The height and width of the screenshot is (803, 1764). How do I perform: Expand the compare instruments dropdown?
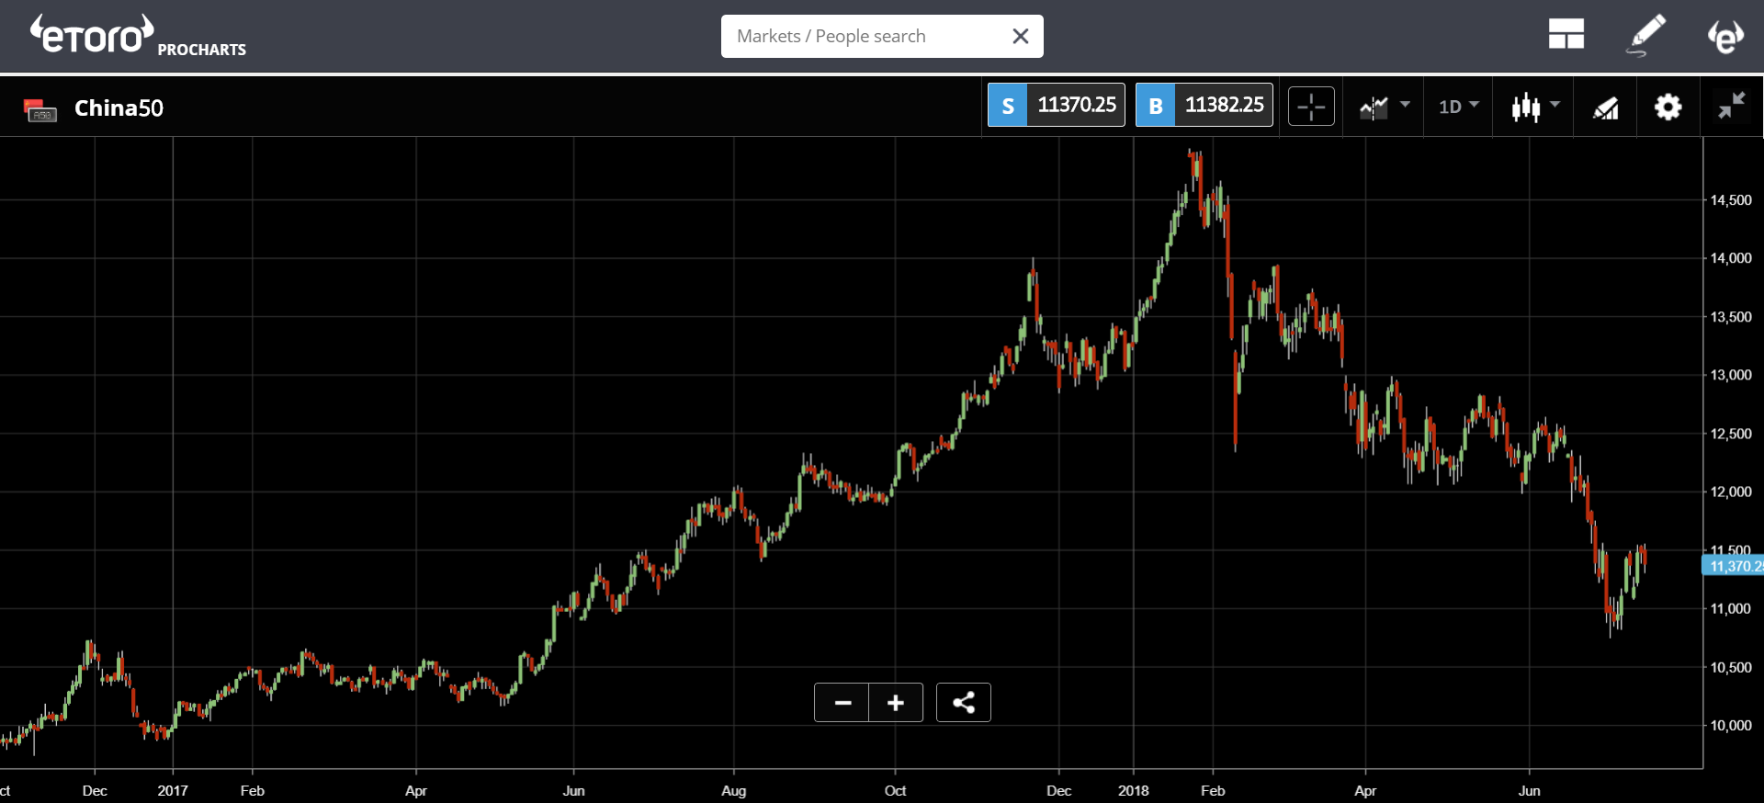coord(1384,107)
